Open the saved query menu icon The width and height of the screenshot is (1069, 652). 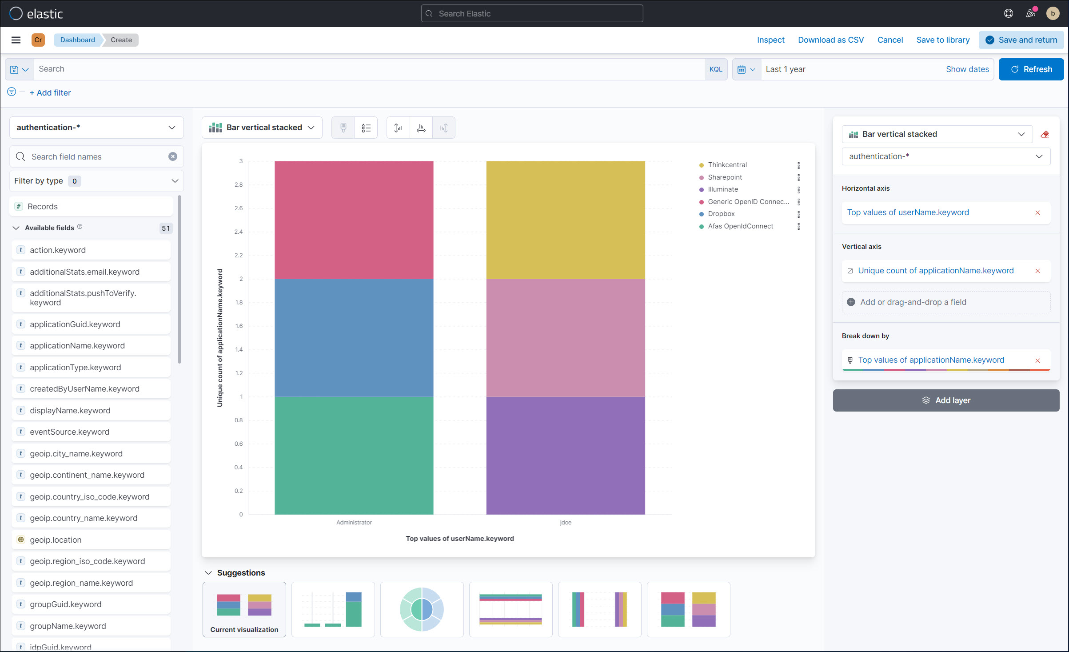click(x=20, y=69)
